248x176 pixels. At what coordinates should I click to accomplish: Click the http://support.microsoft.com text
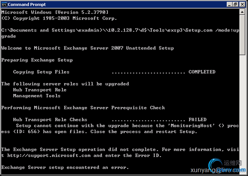(49, 156)
